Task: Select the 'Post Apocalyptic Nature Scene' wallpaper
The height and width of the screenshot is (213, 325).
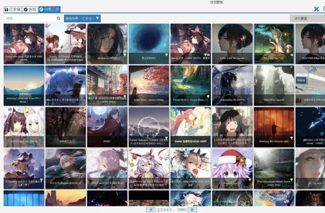Action: point(274,169)
